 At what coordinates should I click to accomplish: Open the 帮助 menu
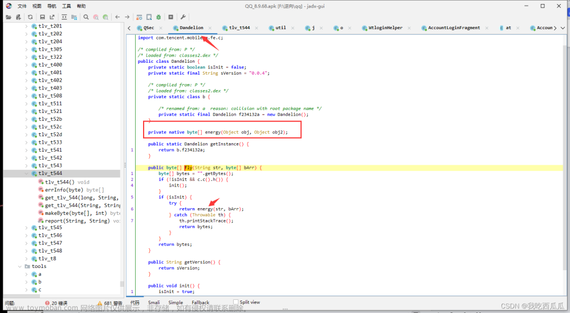coord(82,6)
